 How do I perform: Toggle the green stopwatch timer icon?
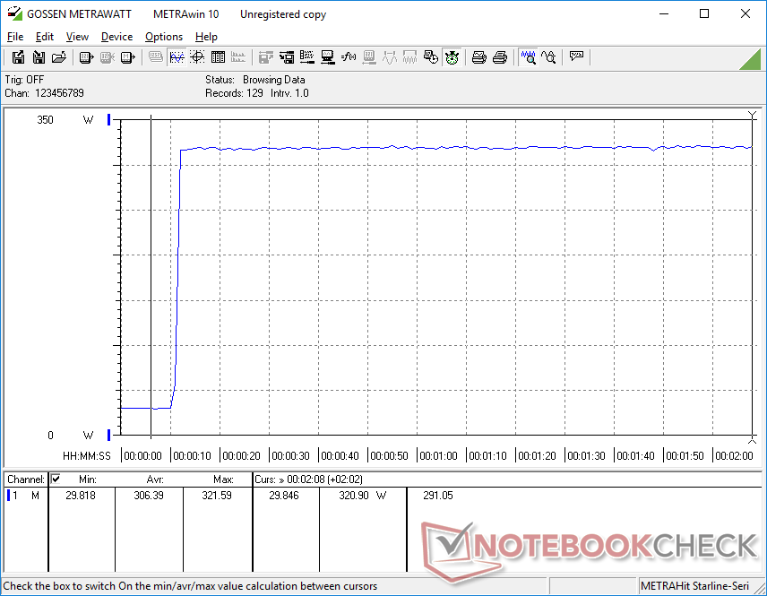click(452, 57)
